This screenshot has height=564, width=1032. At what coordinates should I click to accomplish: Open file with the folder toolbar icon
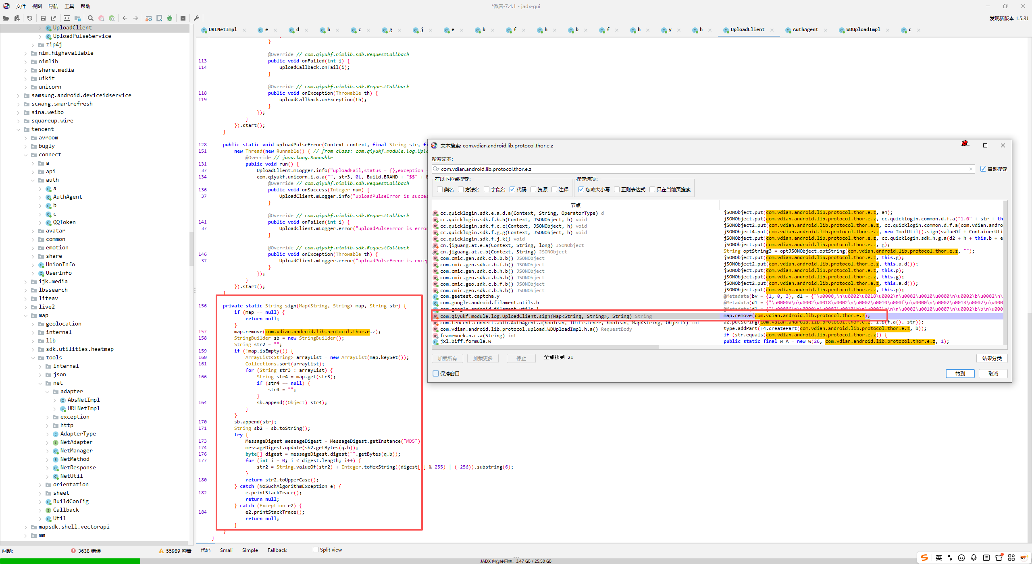tap(6, 18)
